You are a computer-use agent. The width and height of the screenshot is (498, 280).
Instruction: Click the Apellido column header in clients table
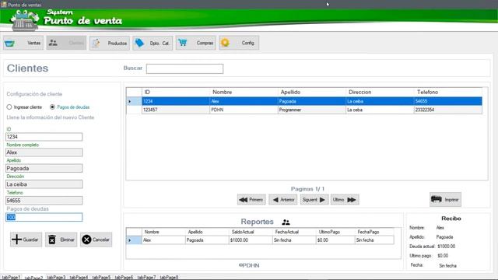(x=312, y=93)
